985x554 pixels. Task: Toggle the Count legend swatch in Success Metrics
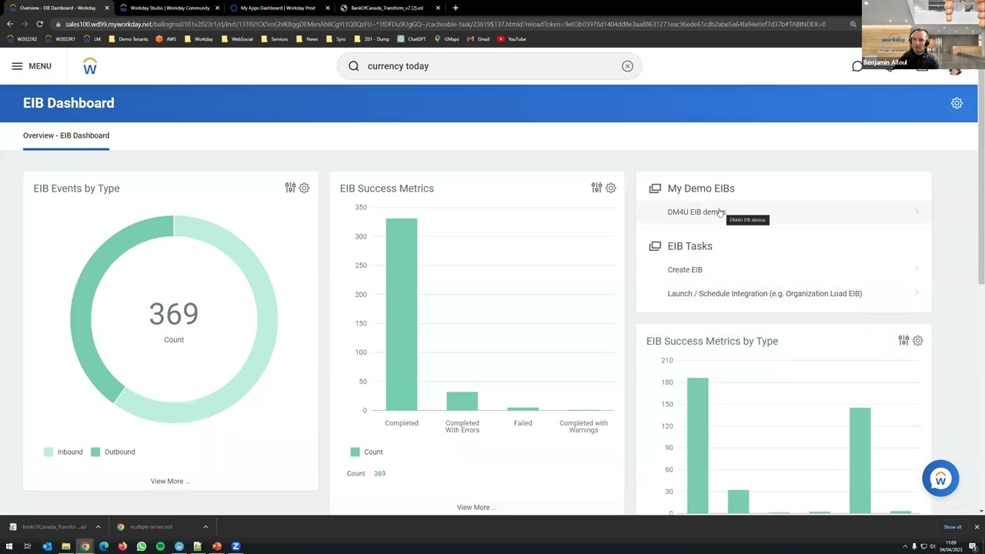[355, 452]
